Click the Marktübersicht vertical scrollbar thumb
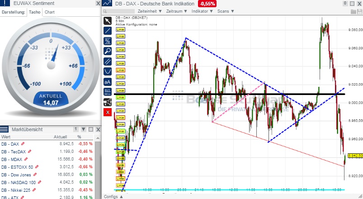Viewport: 363px width, 199px height. 98,170
